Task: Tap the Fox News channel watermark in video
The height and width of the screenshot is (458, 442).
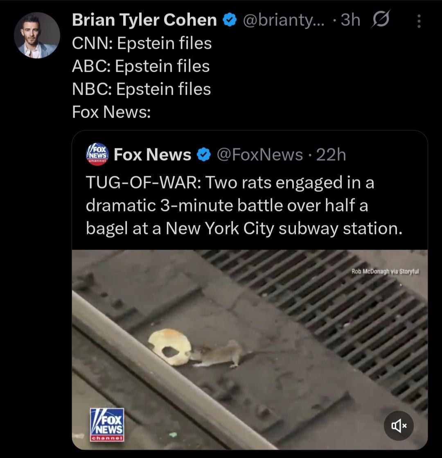Action: [106, 424]
